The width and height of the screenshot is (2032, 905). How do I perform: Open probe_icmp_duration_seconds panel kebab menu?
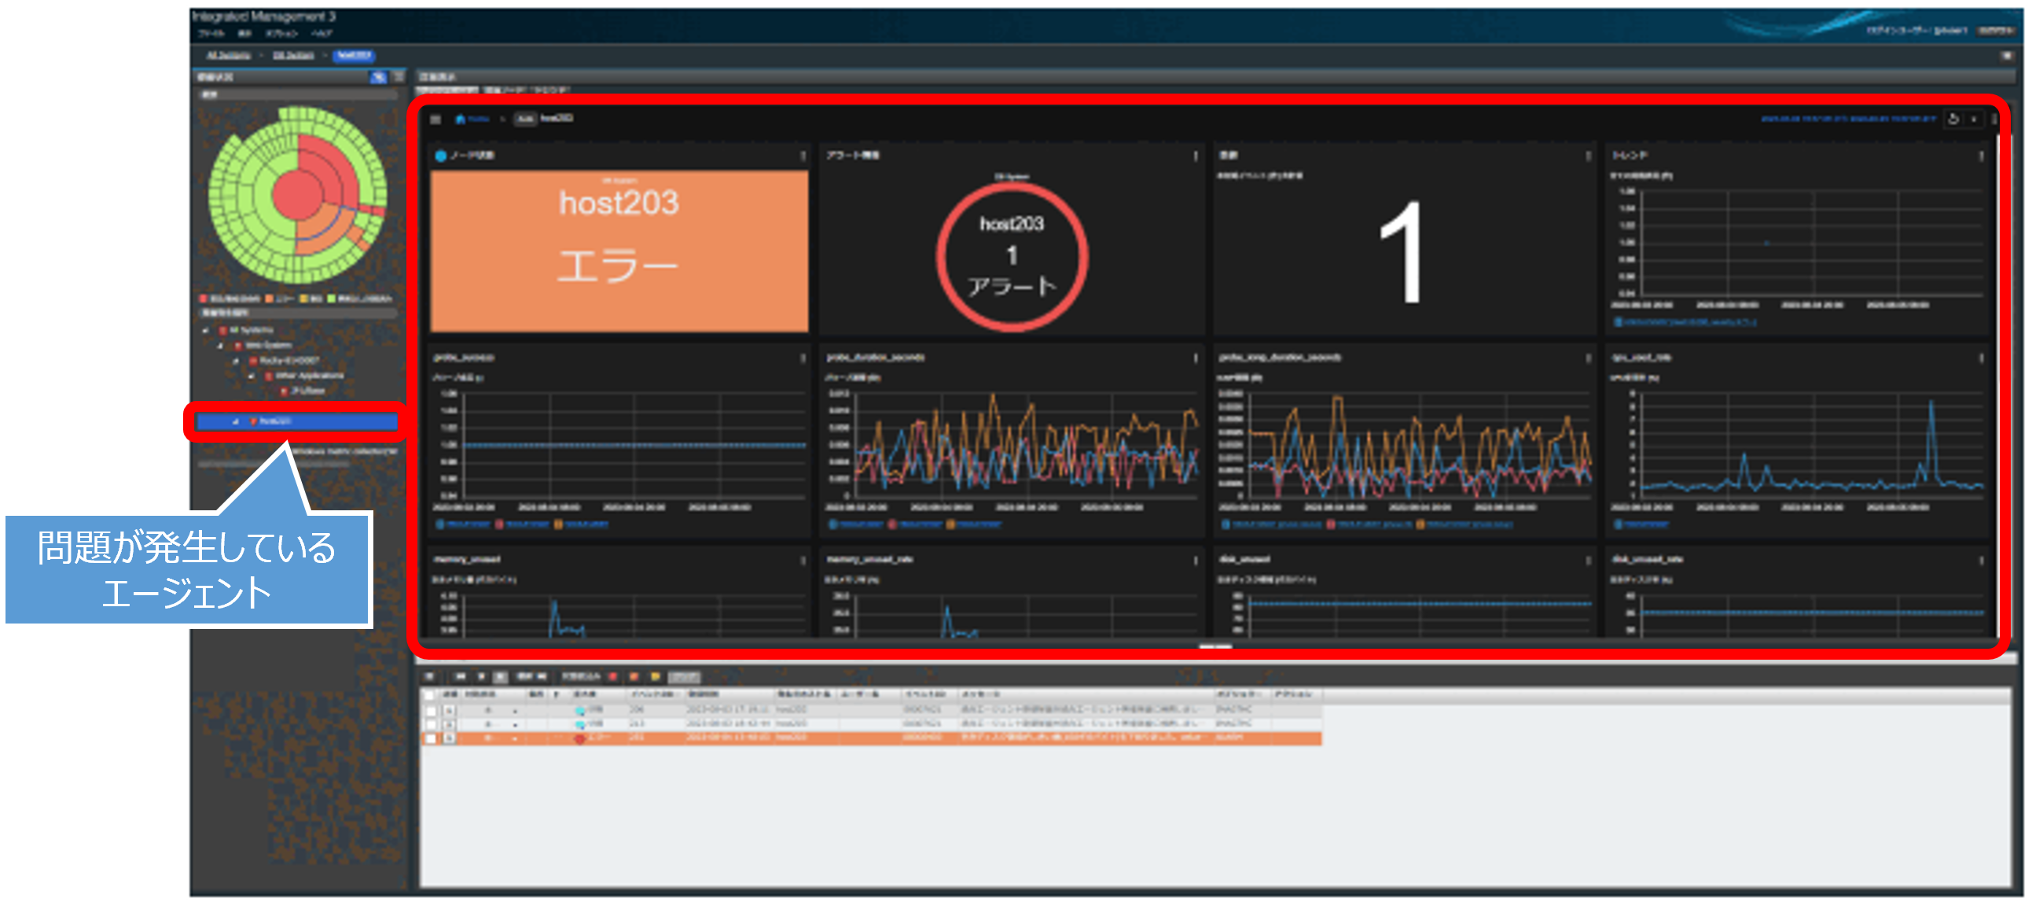pyautogui.click(x=1588, y=359)
